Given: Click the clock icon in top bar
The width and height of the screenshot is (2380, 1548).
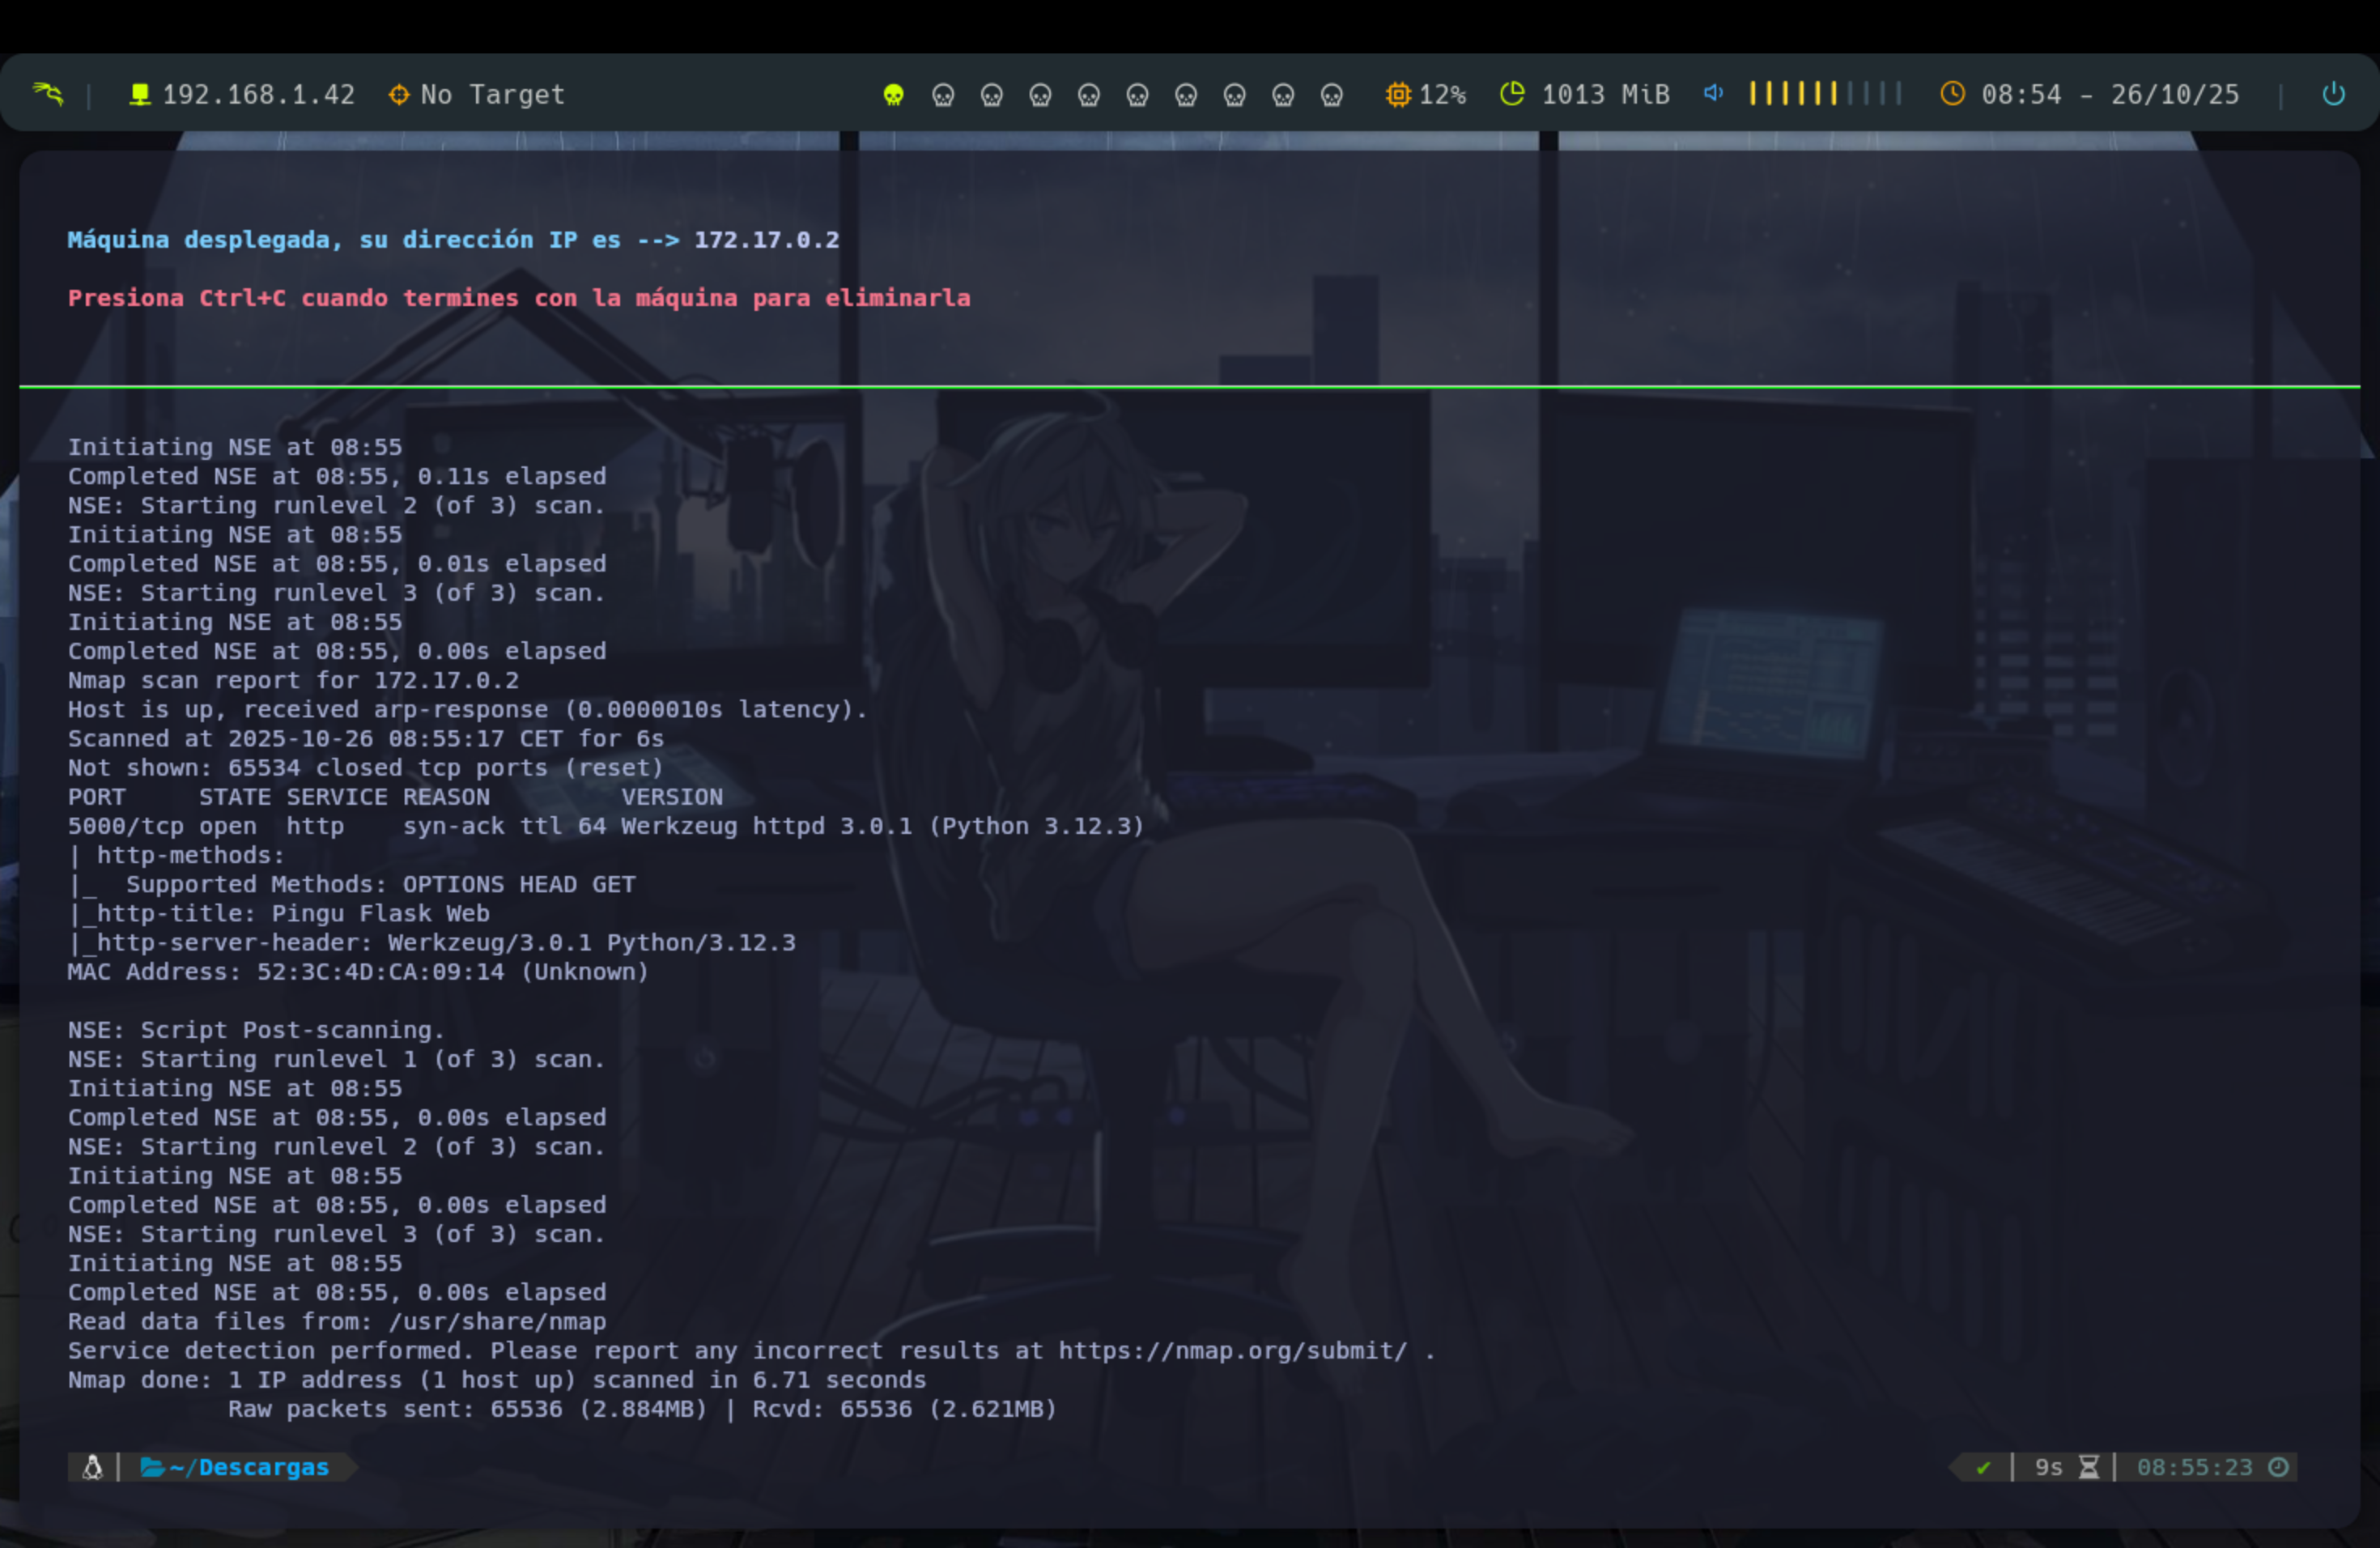Looking at the screenshot, I should click(x=1952, y=94).
